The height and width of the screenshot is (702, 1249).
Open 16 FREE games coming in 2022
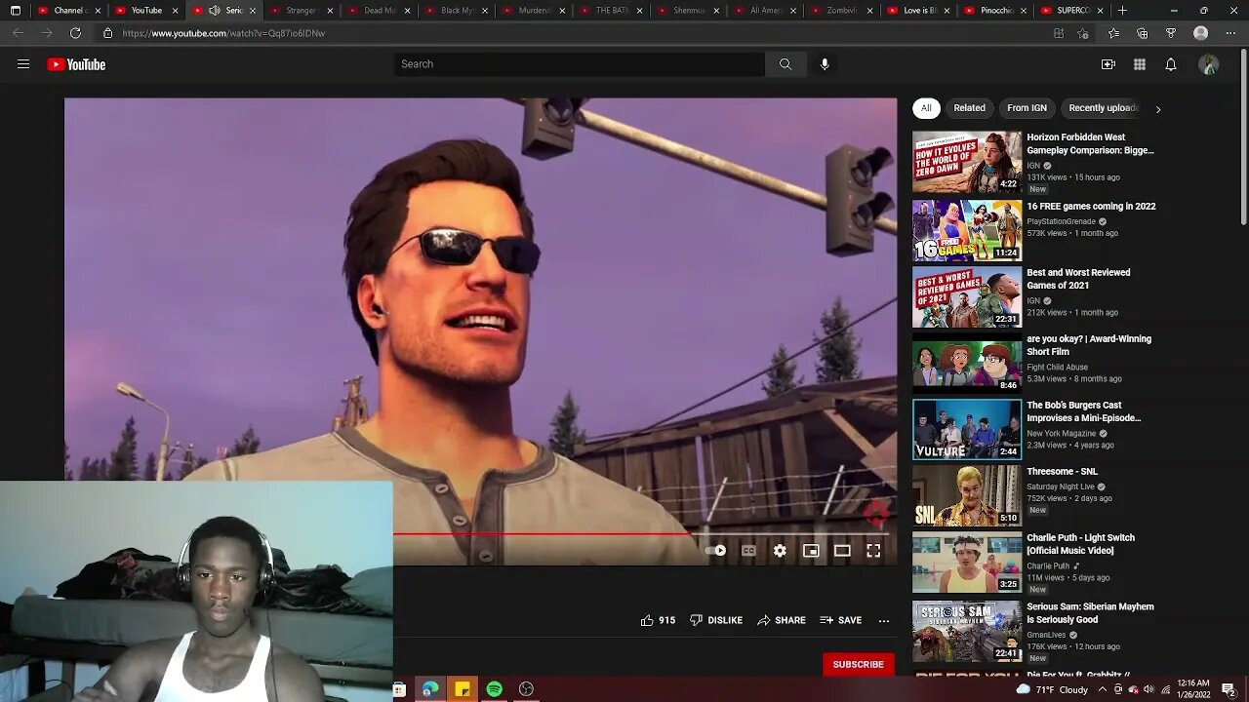click(x=1091, y=207)
